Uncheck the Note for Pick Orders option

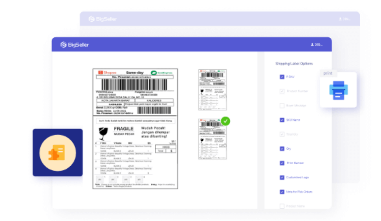pyautogui.click(x=282, y=192)
